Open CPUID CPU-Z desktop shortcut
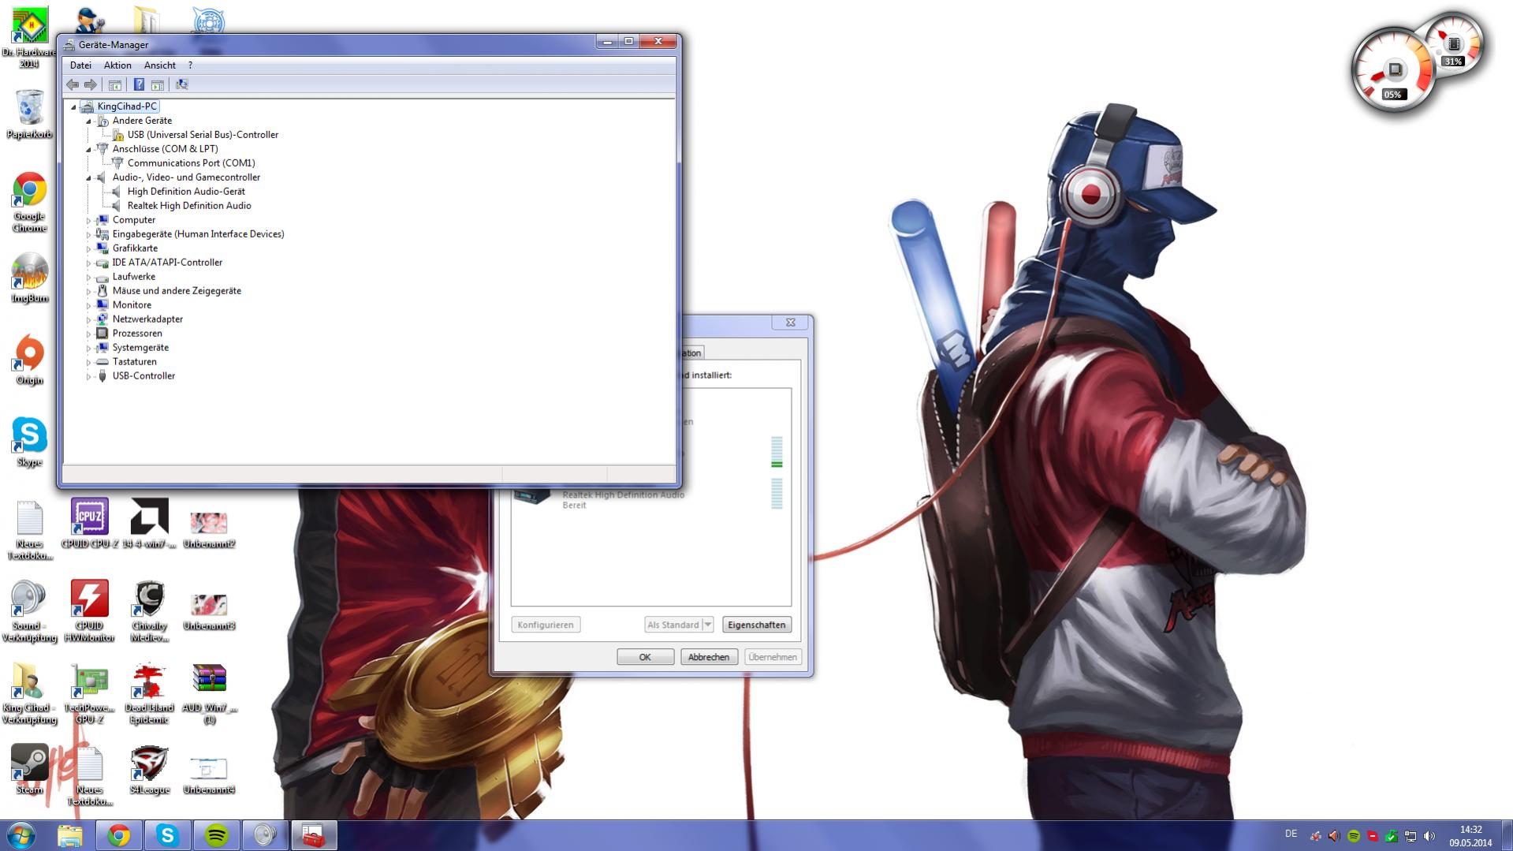 (89, 523)
